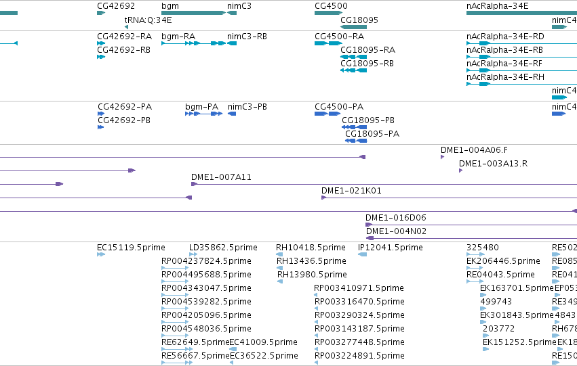Select the nimC3-RB transcript

click(x=232, y=43)
